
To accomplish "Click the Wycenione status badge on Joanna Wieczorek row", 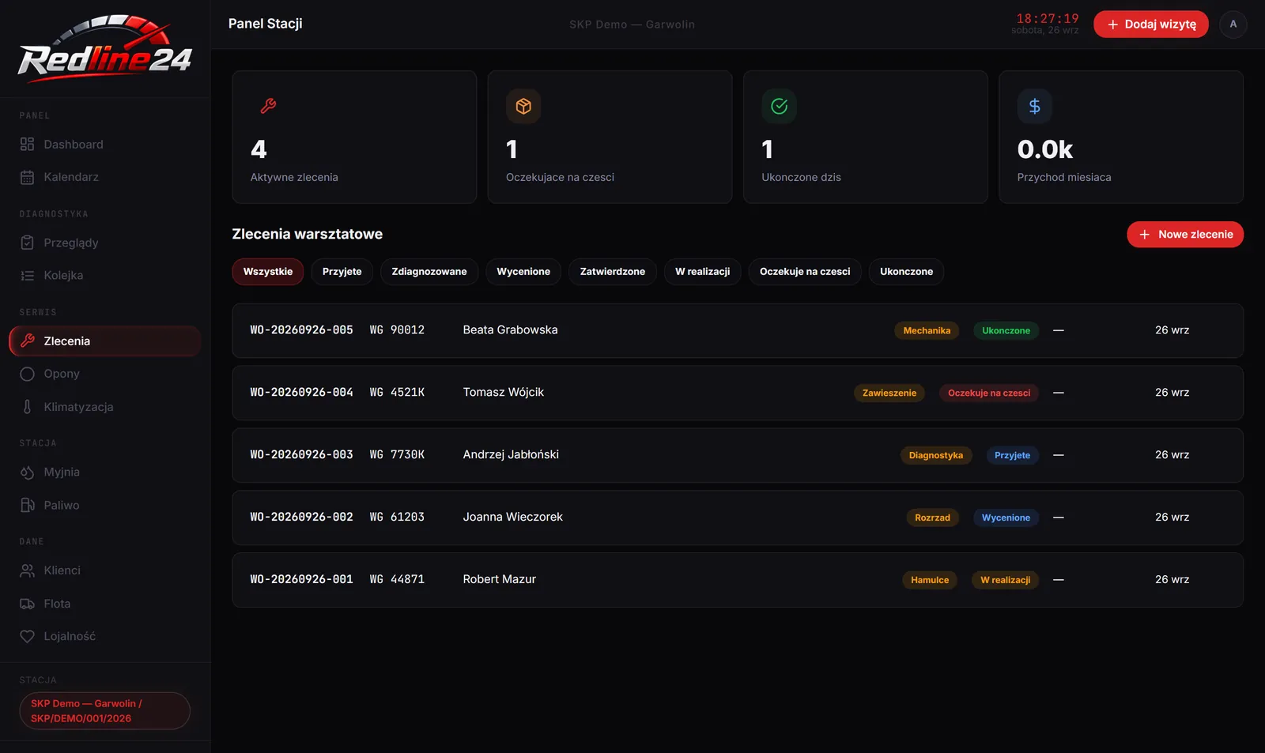I will [1006, 518].
